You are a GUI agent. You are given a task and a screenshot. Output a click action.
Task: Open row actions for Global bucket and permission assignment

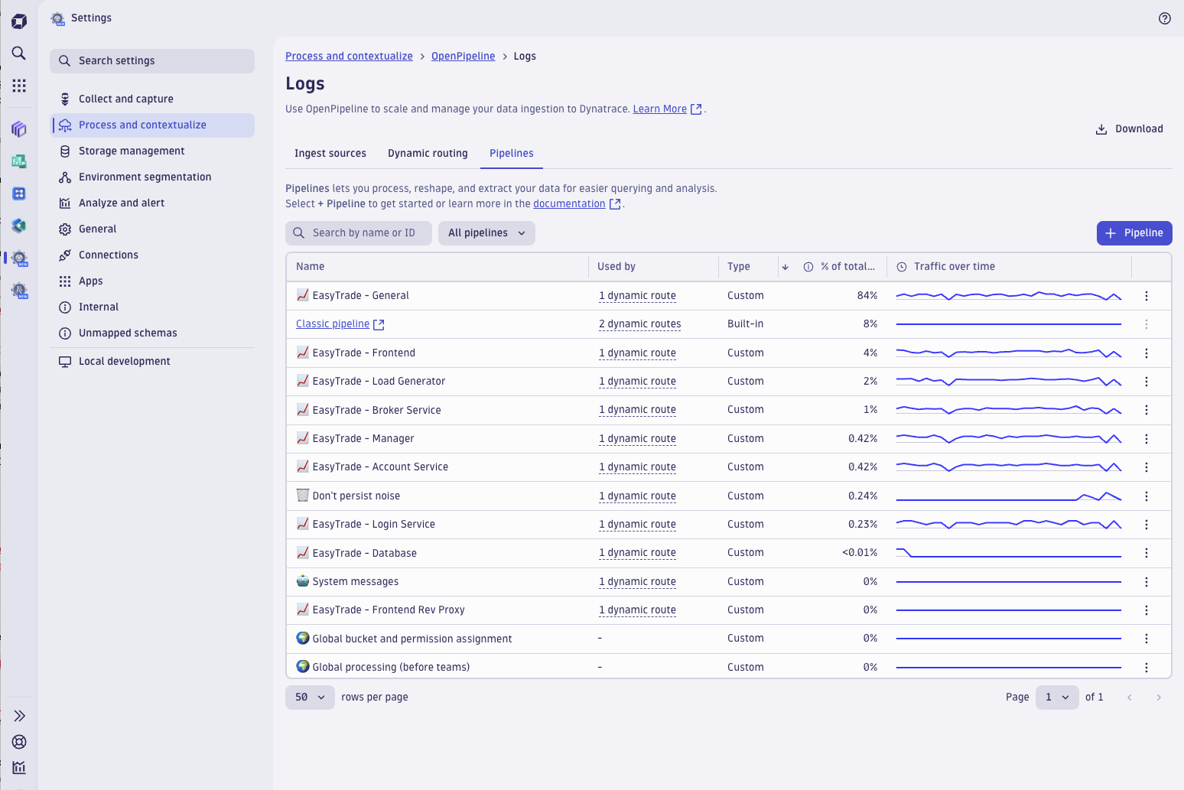[1146, 639]
